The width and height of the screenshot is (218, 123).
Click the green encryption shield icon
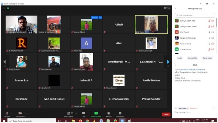[8, 8]
